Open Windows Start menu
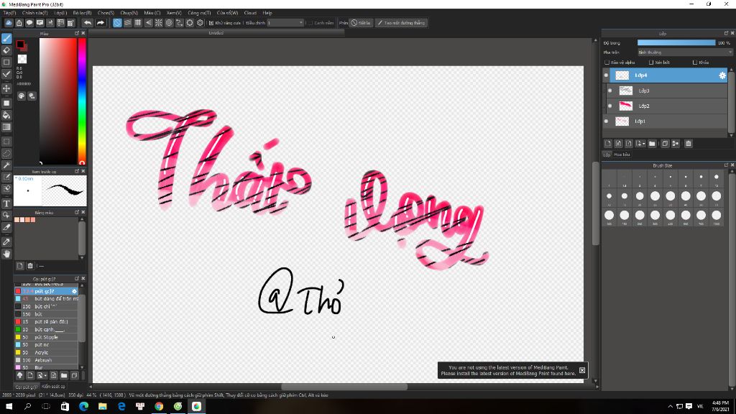 [x=9, y=407]
